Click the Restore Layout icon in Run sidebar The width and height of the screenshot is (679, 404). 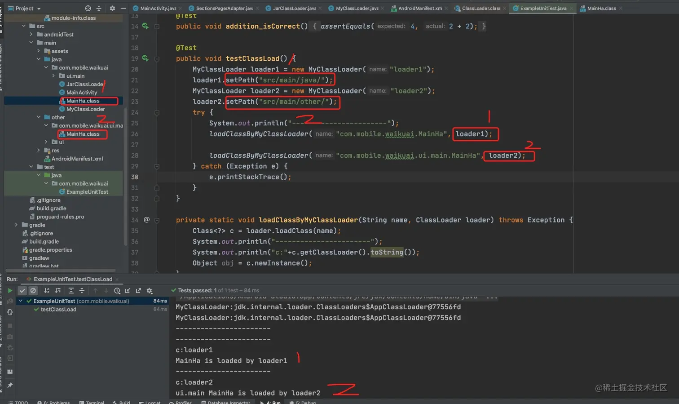[x=10, y=372]
